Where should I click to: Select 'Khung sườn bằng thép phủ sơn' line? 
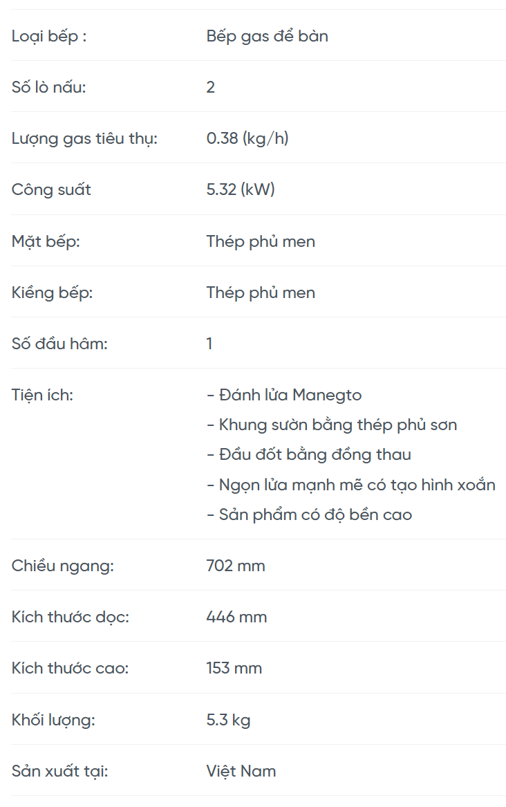[x=332, y=425]
